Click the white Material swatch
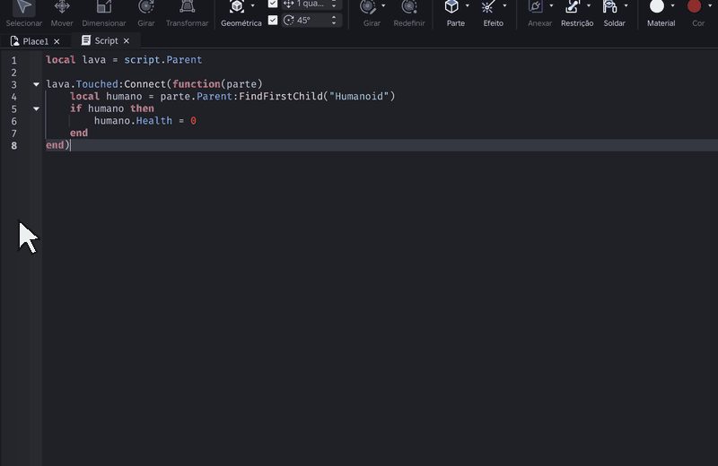The width and height of the screenshot is (718, 466). [x=657, y=6]
